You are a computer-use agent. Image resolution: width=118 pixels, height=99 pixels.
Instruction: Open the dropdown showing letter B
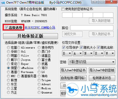tap(67, 53)
